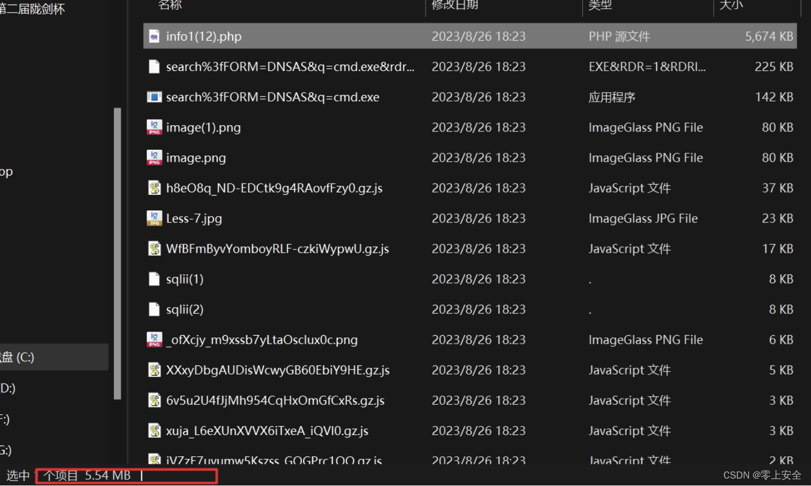Screen dimensions: 811x486
Task: Click the navigation pane vertical scrollbar
Action: point(117,253)
